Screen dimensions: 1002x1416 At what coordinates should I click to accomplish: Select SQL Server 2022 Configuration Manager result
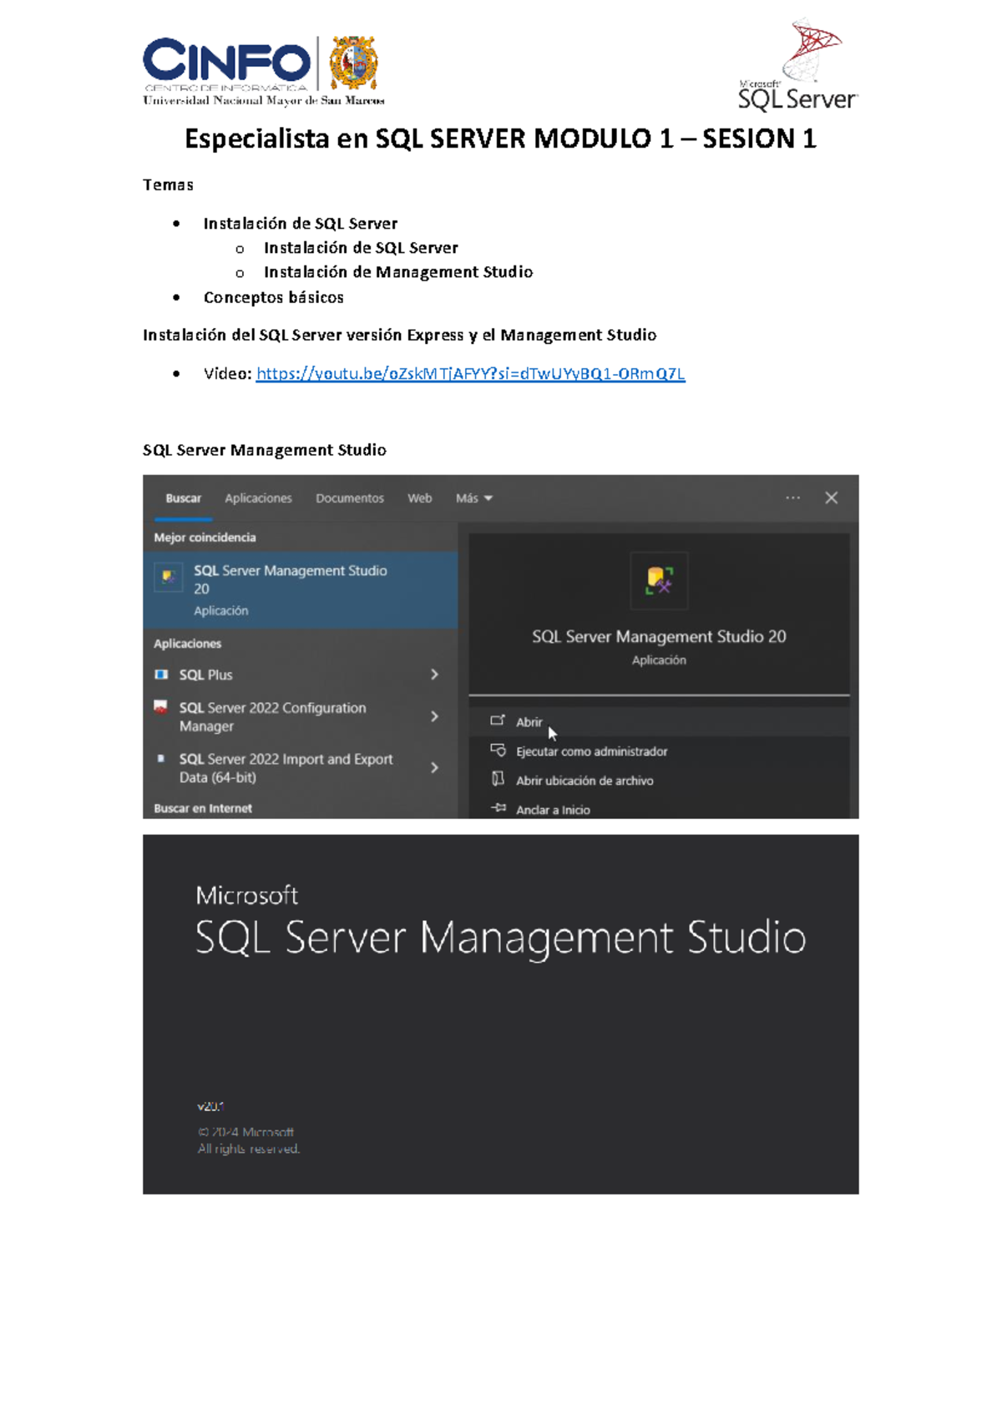point(301,716)
